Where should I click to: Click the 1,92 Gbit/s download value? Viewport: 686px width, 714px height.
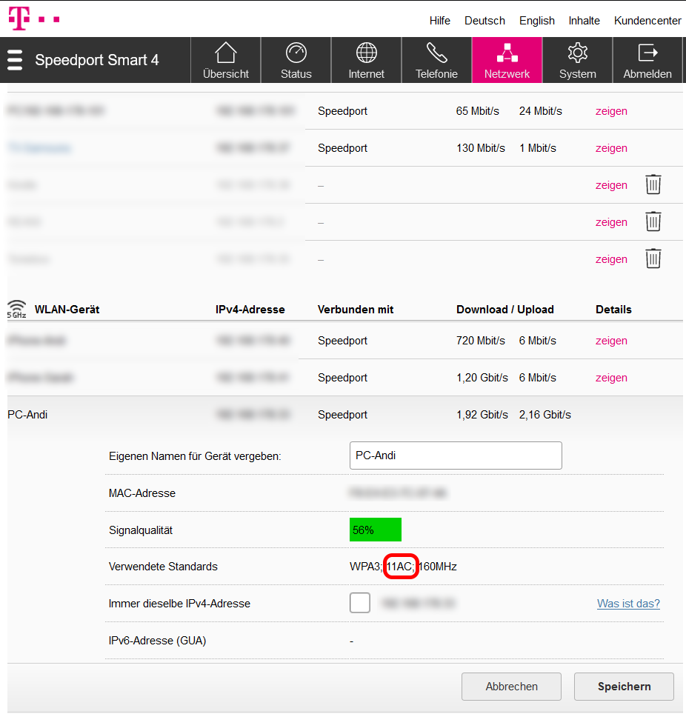click(482, 415)
